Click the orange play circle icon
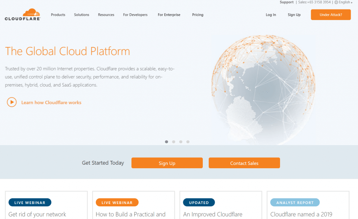The width and height of the screenshot is (358, 219). (12, 102)
